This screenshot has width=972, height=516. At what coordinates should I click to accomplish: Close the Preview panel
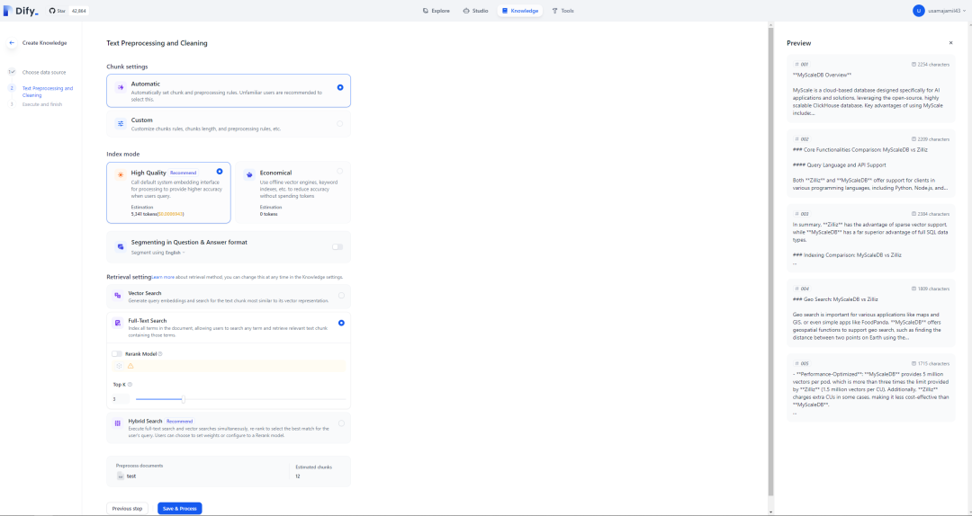(950, 43)
